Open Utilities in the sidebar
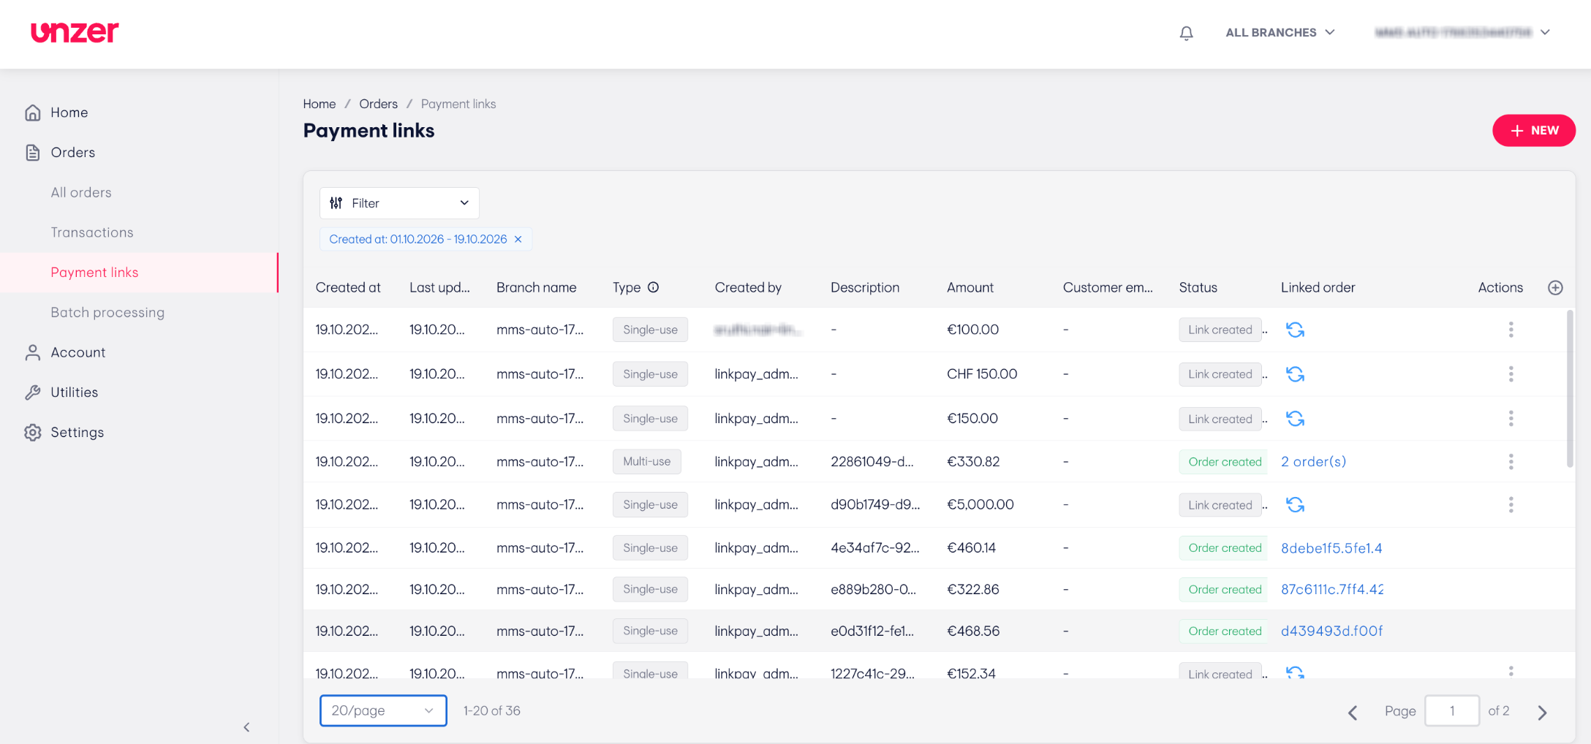1591x744 pixels. pos(74,392)
